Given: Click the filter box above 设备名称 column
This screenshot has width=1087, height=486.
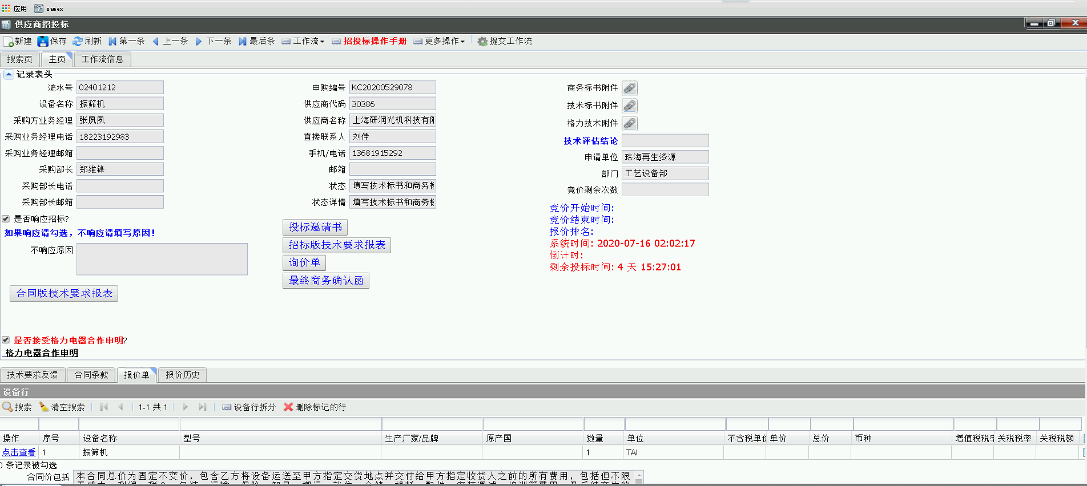Looking at the screenshot, I should (x=130, y=424).
